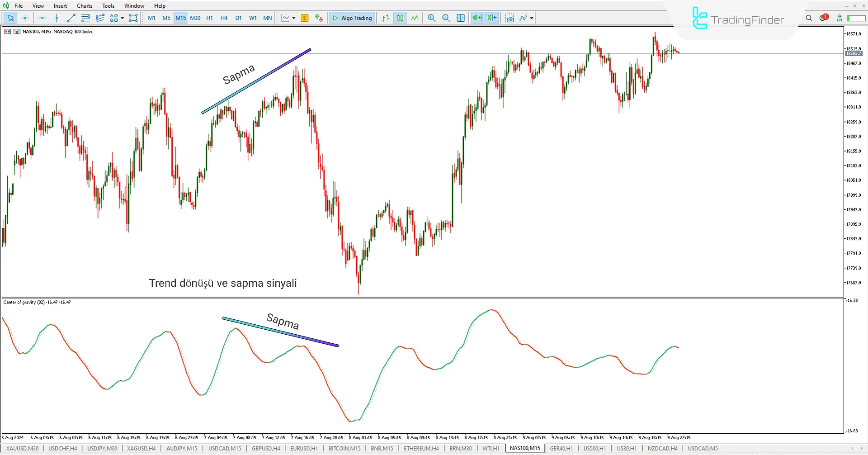Switch chart to Line Chart mode
868x455 pixels.
415,18
